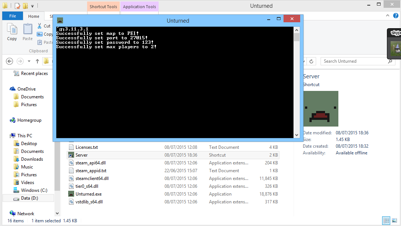
Task: Maximize the Unturned console window
Action: (279, 19)
